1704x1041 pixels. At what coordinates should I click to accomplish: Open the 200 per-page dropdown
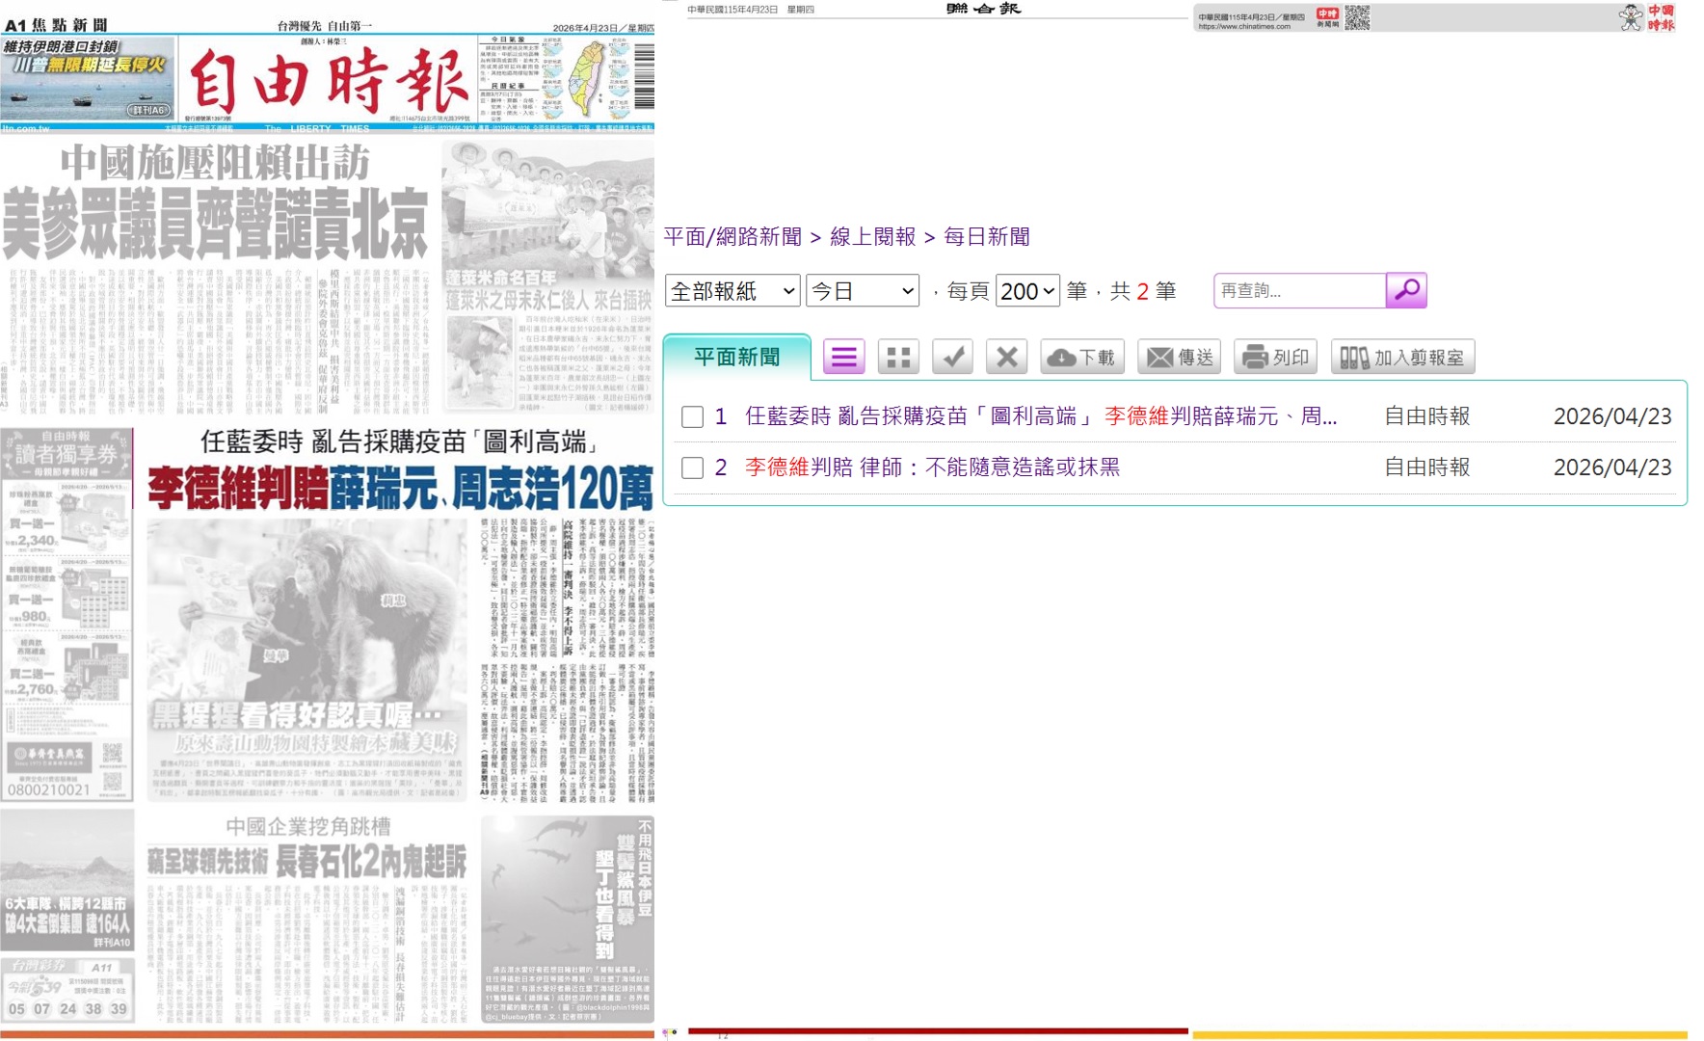tap(1027, 291)
